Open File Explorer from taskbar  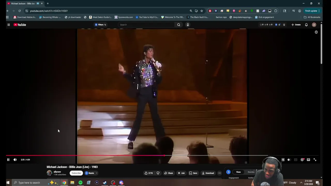click(72, 183)
